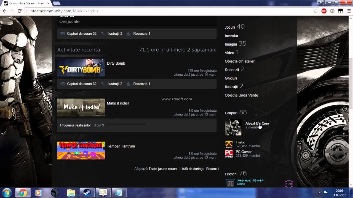Click the 198 ore înregistrate text
This screenshot has height=198, width=353.
[x=202, y=71]
